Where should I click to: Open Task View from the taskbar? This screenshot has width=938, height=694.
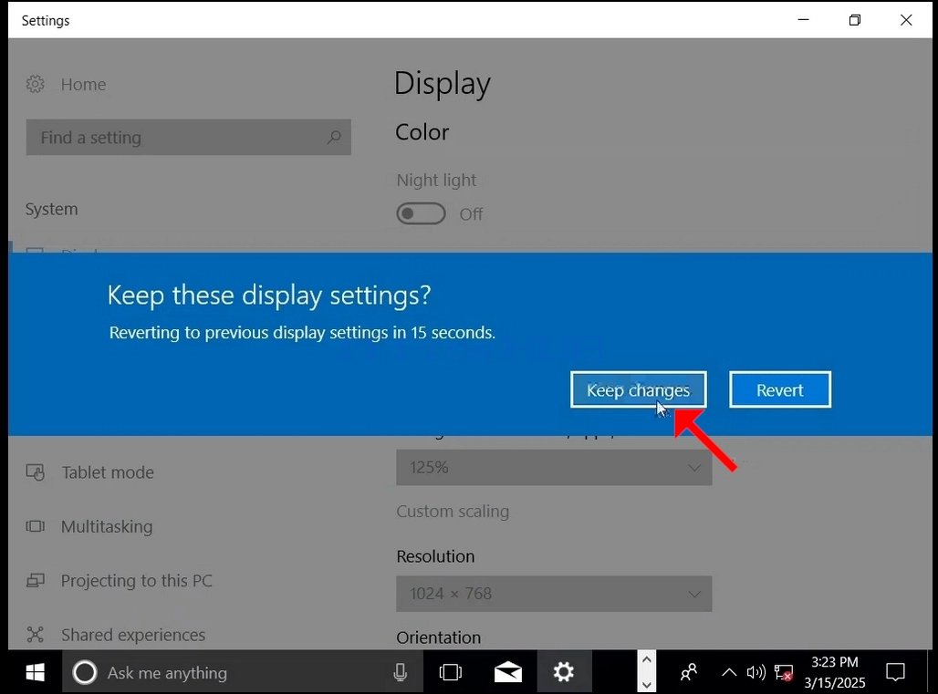[451, 672]
